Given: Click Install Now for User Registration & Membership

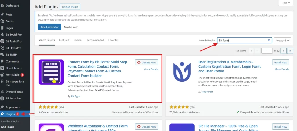Looking at the screenshot, I should 280,63.
